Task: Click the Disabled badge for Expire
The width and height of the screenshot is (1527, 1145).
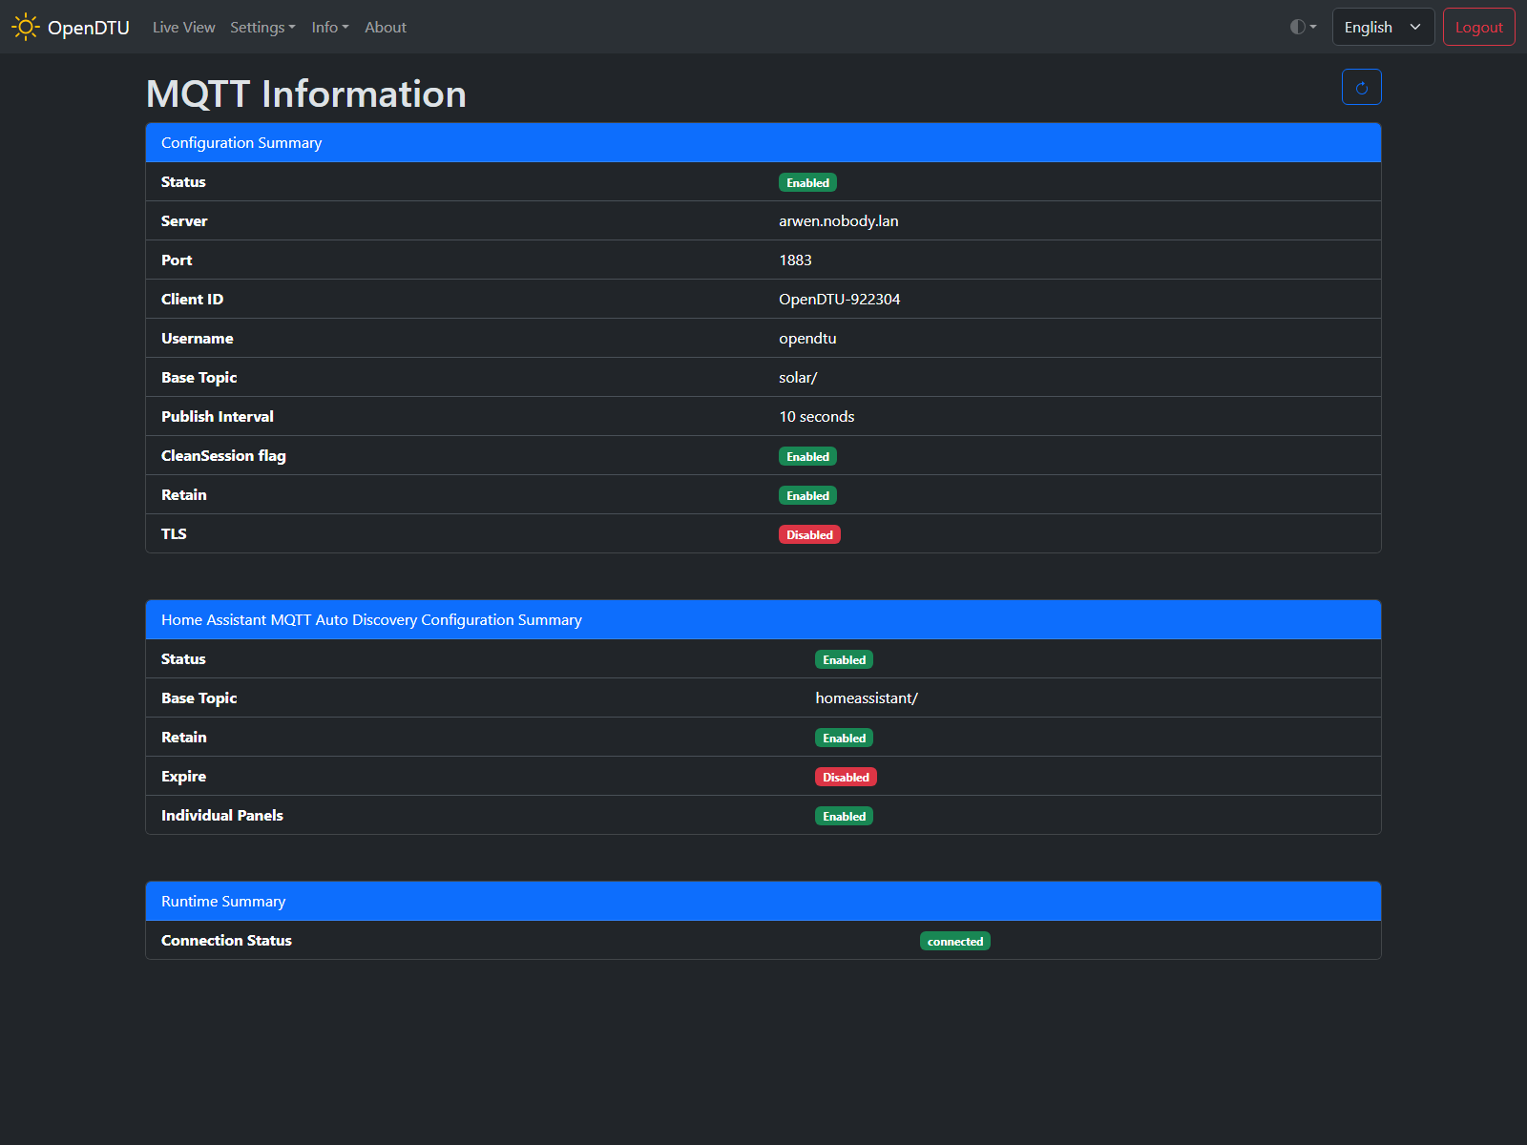Action: [x=846, y=777]
